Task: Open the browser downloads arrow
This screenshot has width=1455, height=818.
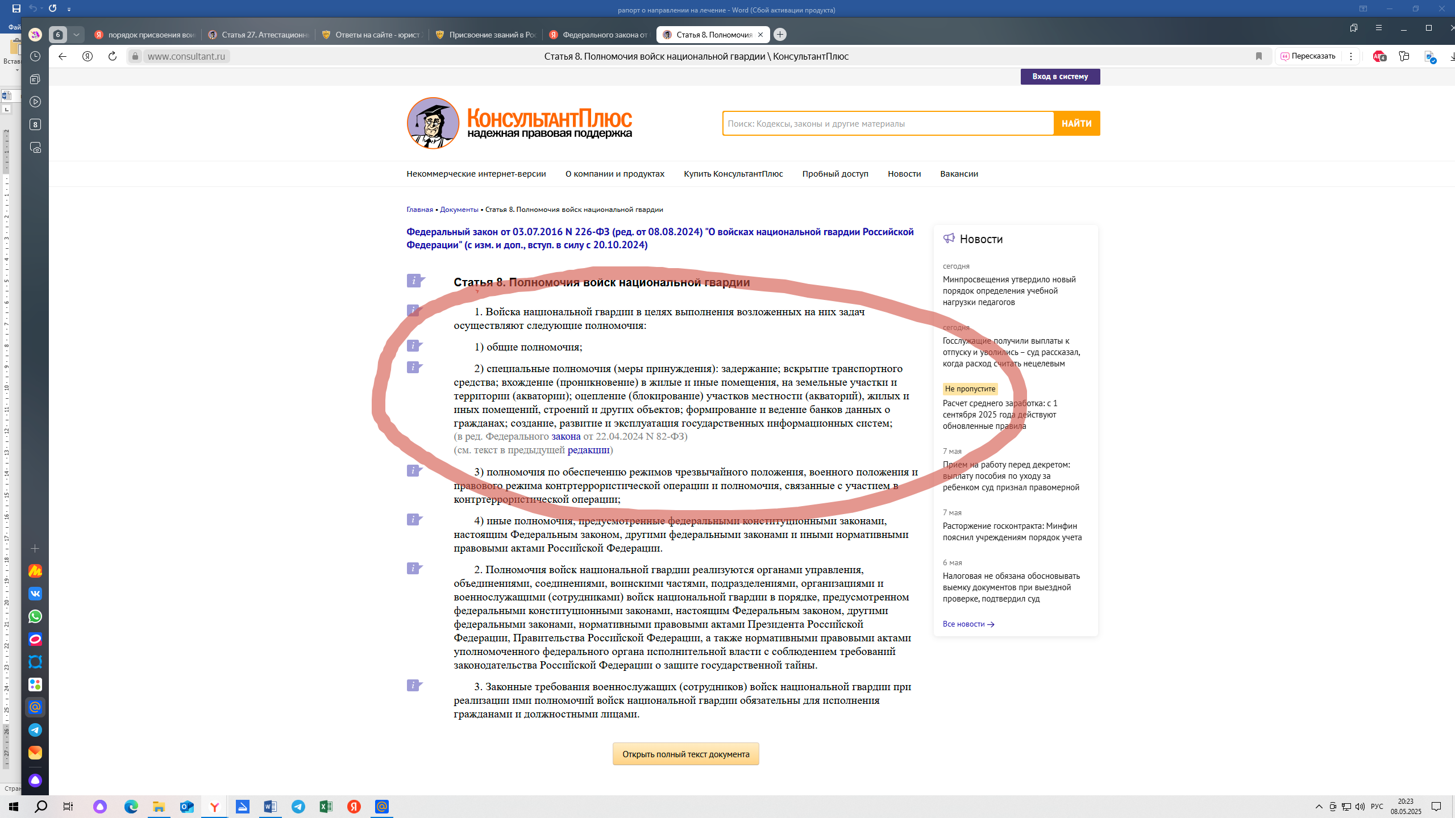Action: click(1452, 56)
